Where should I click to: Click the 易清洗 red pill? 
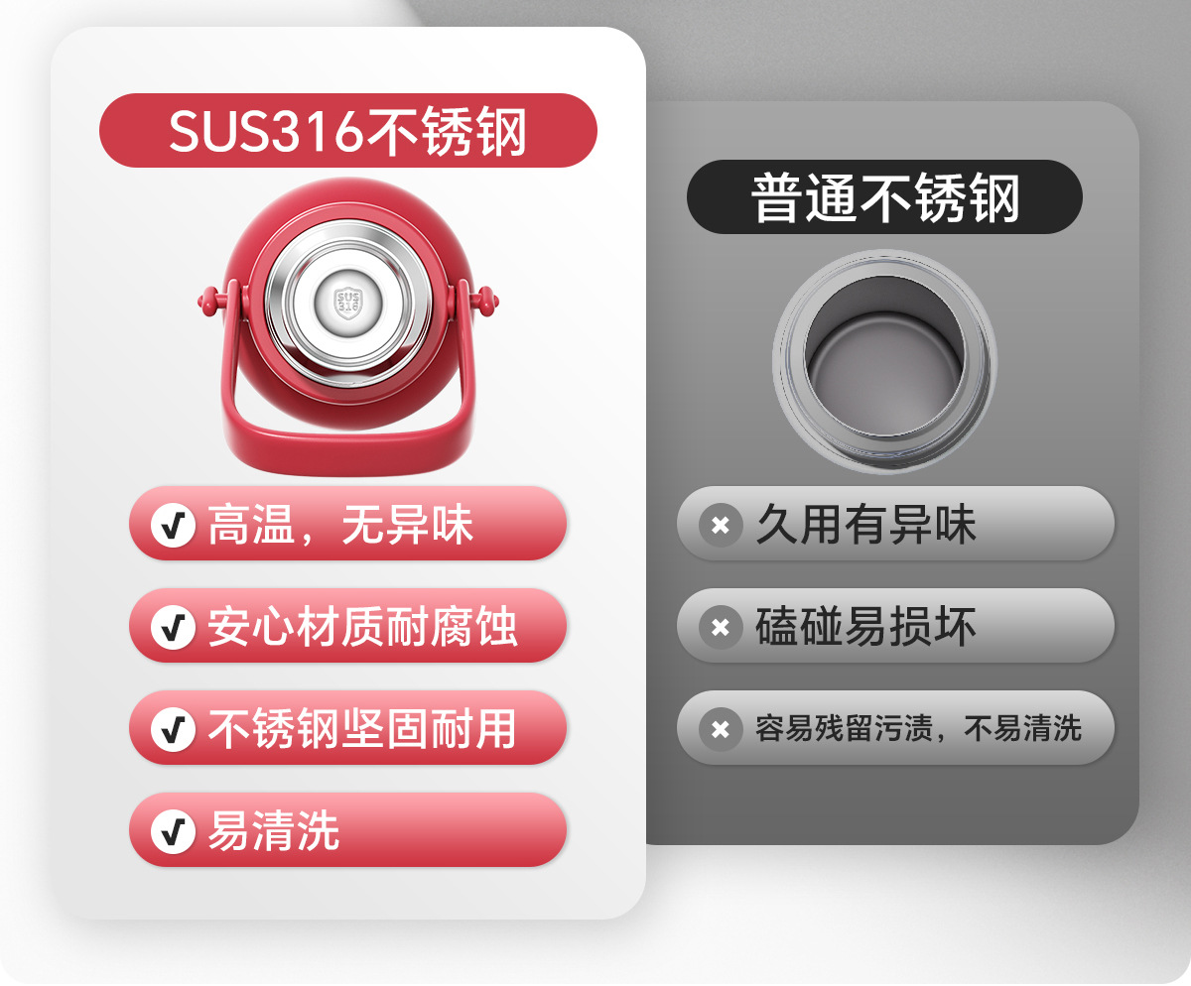point(347,830)
